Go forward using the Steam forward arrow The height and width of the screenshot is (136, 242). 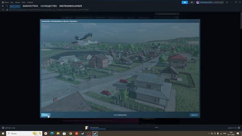(x=7, y=6)
